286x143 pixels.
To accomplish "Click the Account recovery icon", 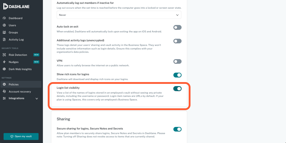I will coord(4,92).
